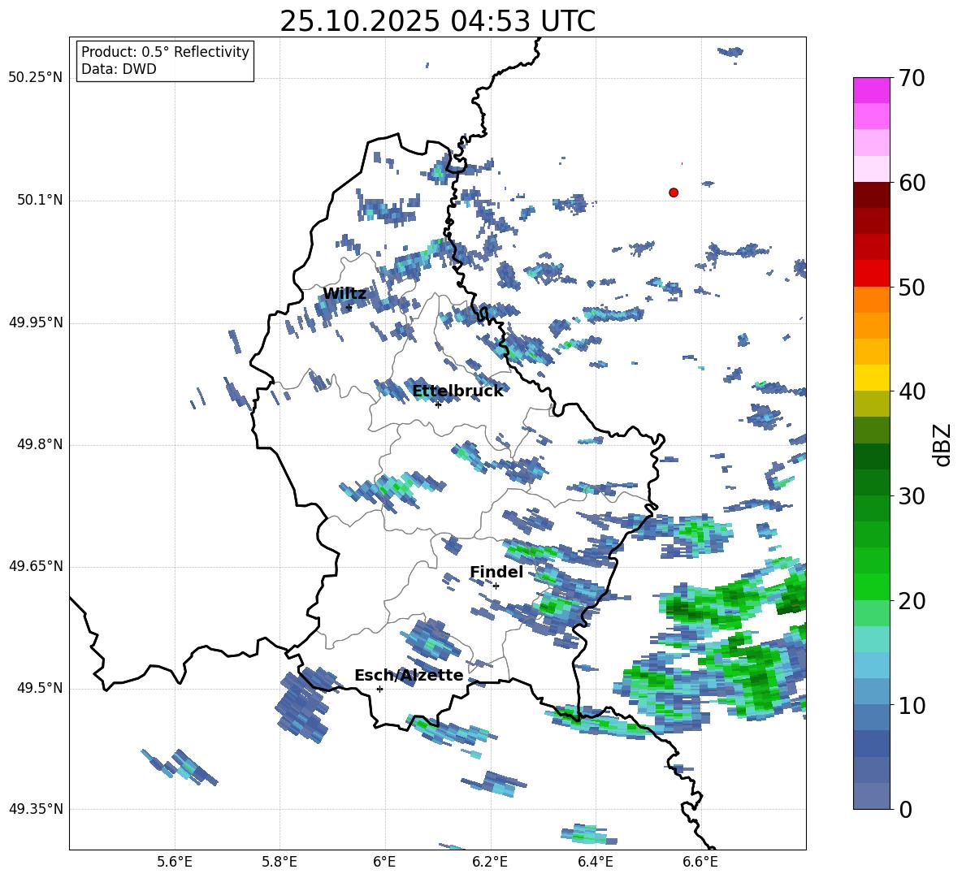Click the 5.8°E longitude label
This screenshot has width=962, height=878.
(279, 862)
